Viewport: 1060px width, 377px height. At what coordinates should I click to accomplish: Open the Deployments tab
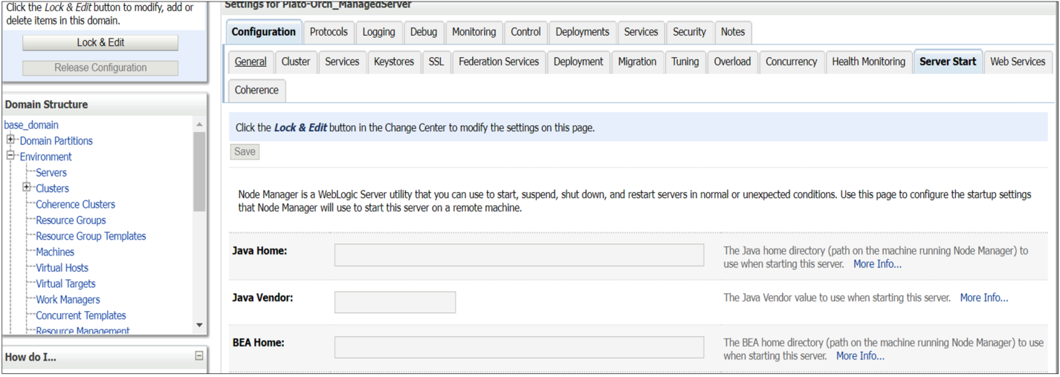[x=582, y=32]
